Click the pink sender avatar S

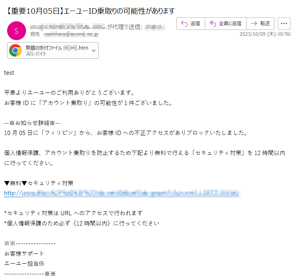17,31
